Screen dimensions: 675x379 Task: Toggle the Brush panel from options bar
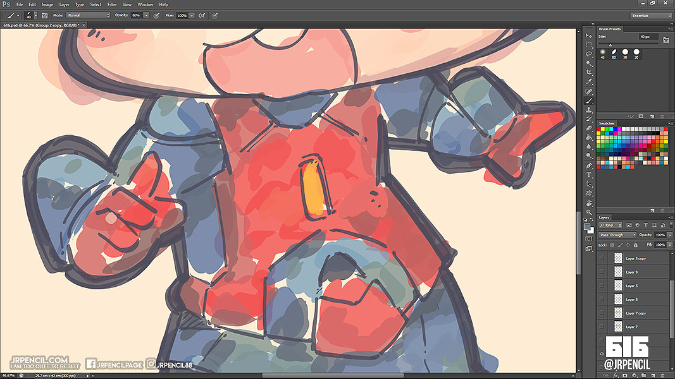click(x=45, y=15)
